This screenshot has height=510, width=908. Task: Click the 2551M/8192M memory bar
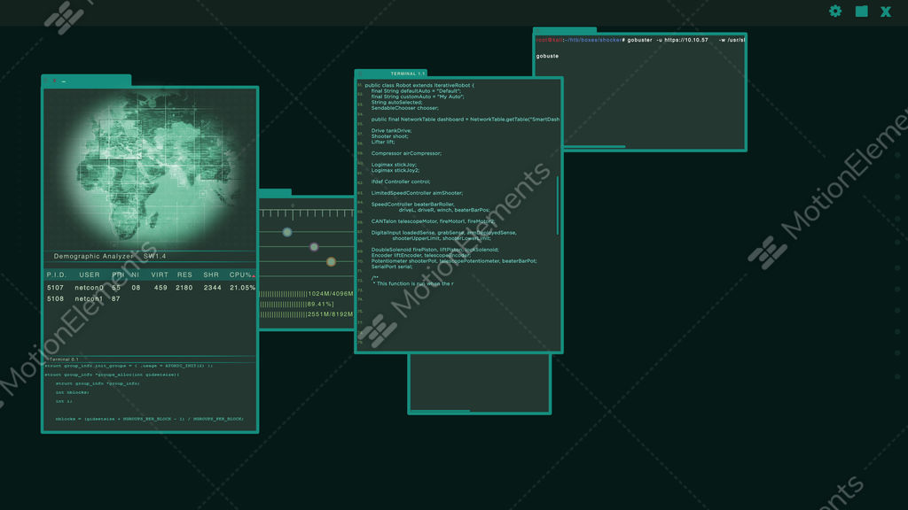point(306,314)
